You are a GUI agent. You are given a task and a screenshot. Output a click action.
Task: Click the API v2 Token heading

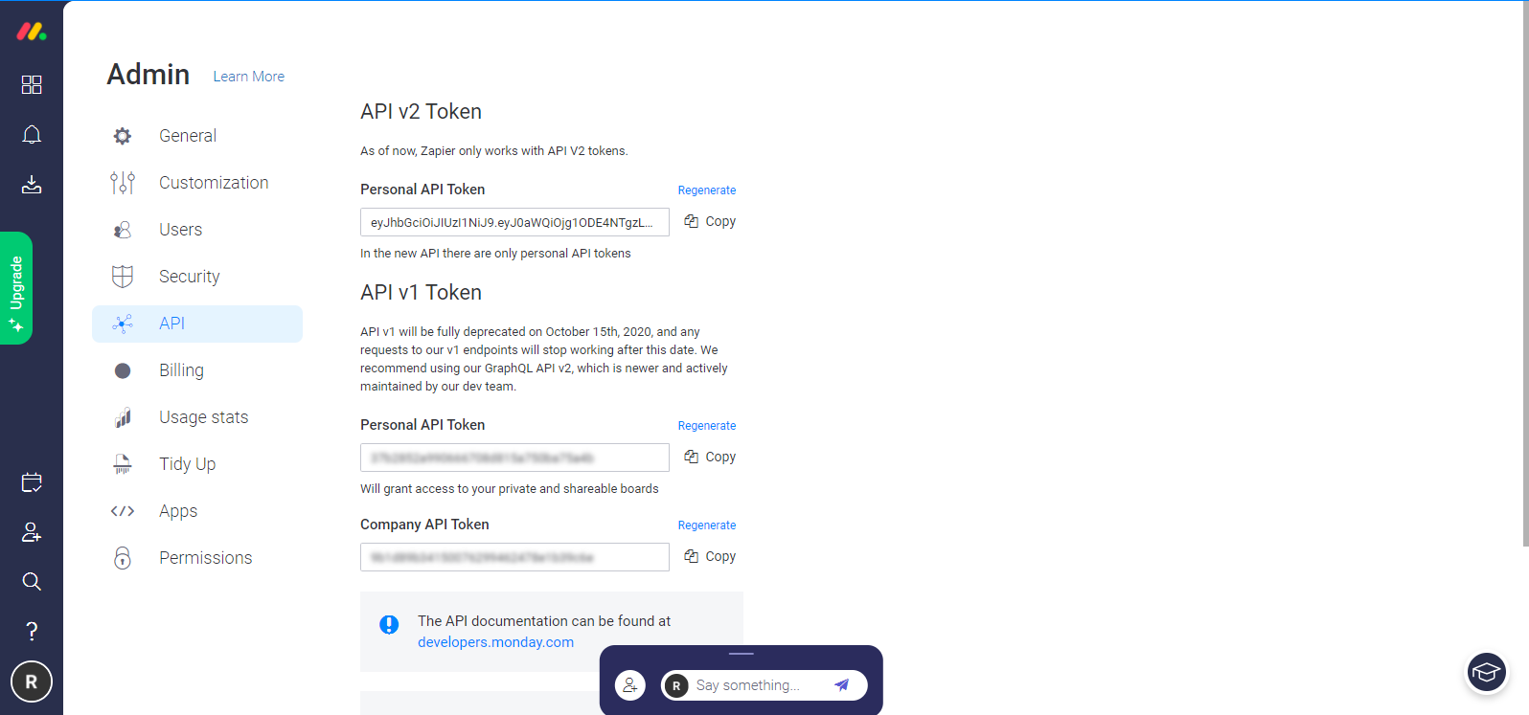[421, 112]
